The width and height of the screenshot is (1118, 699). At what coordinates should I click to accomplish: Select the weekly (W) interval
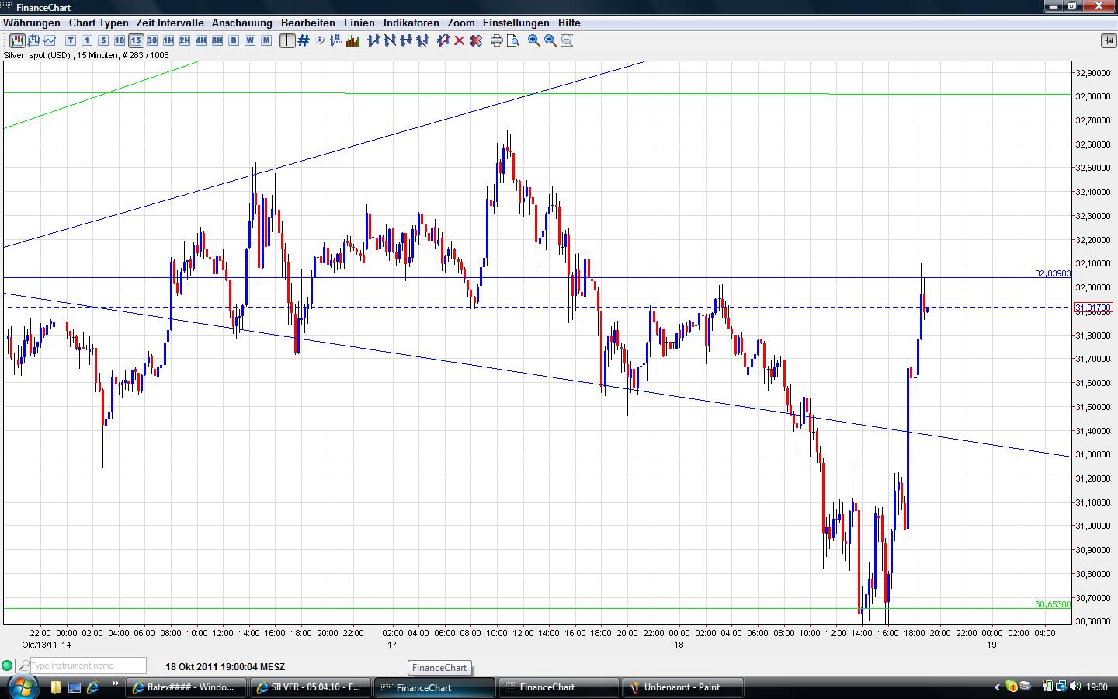pos(250,40)
